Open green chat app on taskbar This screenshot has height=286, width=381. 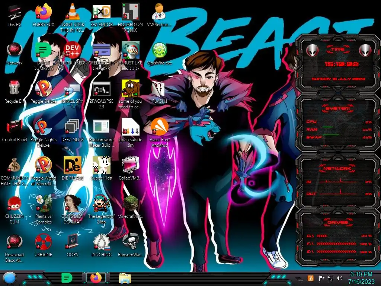coord(67,278)
